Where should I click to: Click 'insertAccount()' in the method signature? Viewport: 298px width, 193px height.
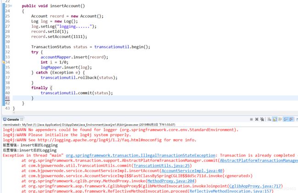click(x=67, y=6)
